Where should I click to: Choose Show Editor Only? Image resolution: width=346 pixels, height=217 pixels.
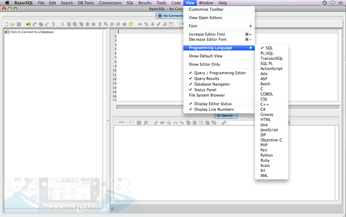pos(219,65)
